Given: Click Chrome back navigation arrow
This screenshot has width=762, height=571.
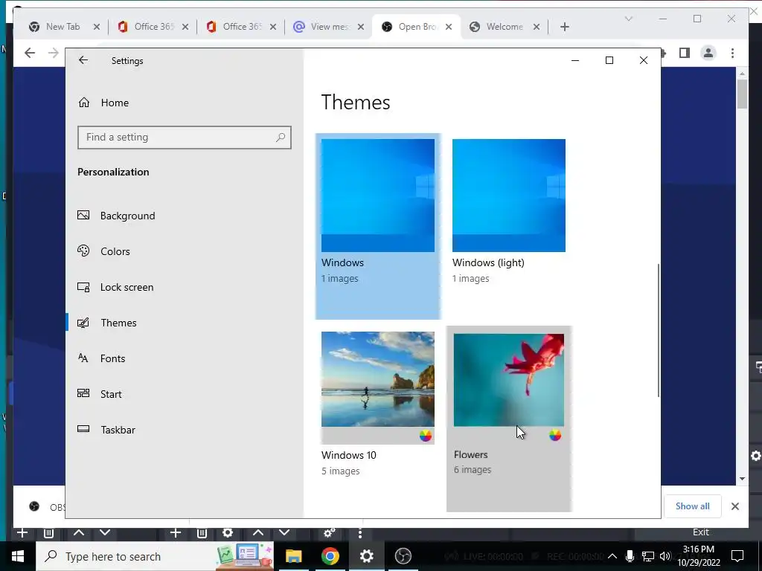Looking at the screenshot, I should (x=30, y=53).
